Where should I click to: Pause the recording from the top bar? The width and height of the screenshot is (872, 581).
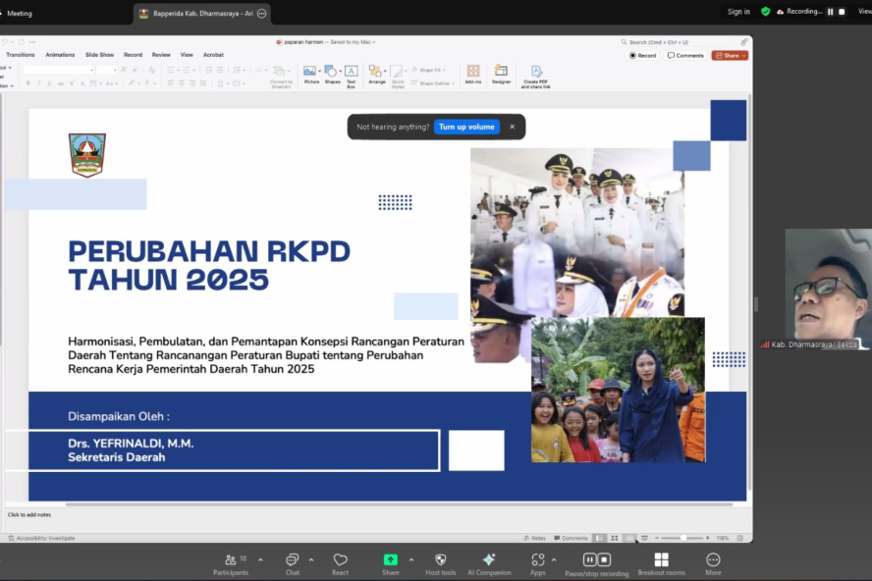coord(830,12)
